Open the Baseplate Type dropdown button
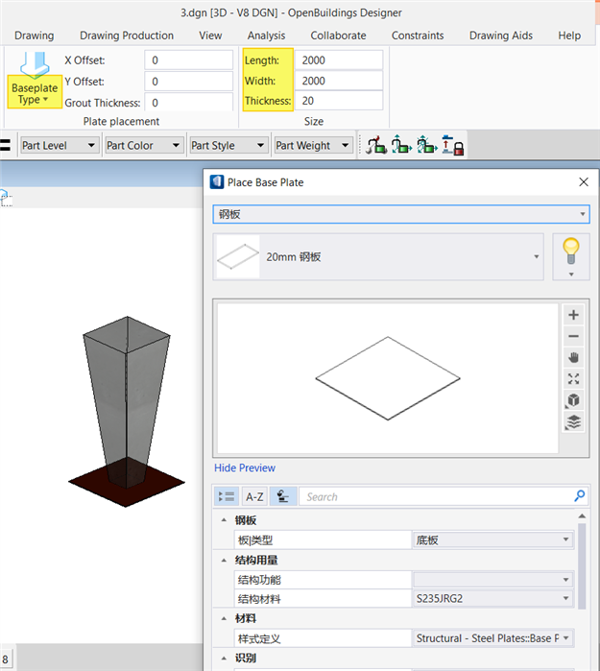The image size is (600, 671). click(x=35, y=80)
